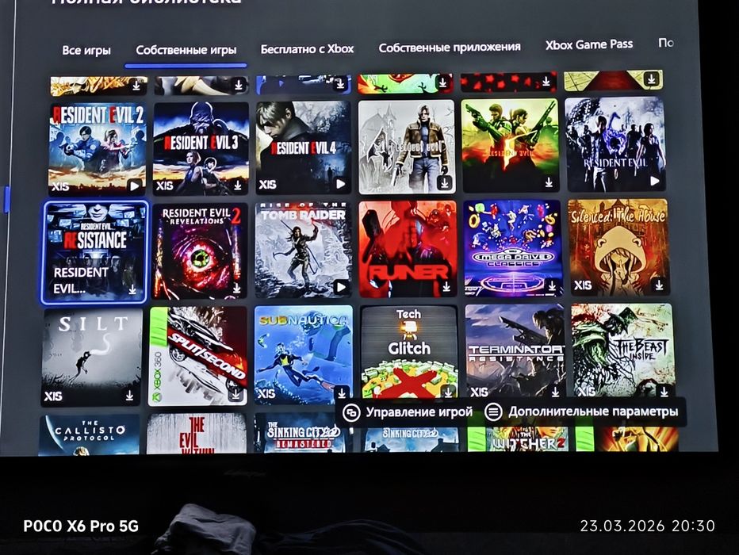Click the X|S badge on Subnautica tile
This screenshot has width=739, height=555.
(x=266, y=393)
